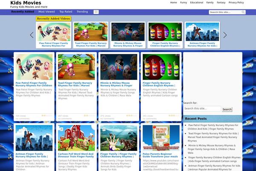
Task: Go to previous slide with left carousel arrow
Action: click(32, 35)
